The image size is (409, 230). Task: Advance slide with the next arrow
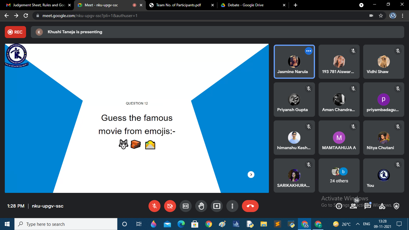click(x=251, y=175)
